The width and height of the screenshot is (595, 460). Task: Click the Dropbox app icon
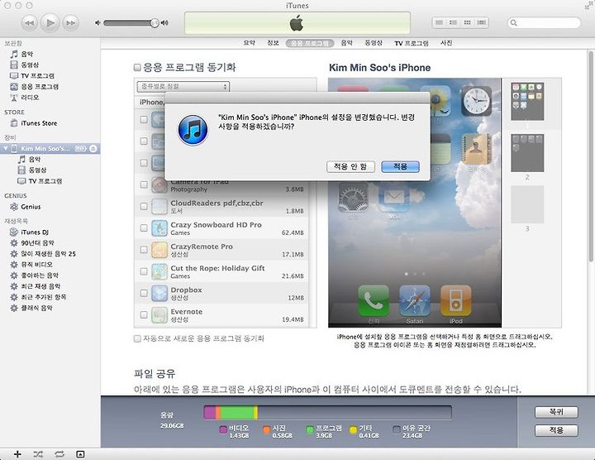click(159, 293)
